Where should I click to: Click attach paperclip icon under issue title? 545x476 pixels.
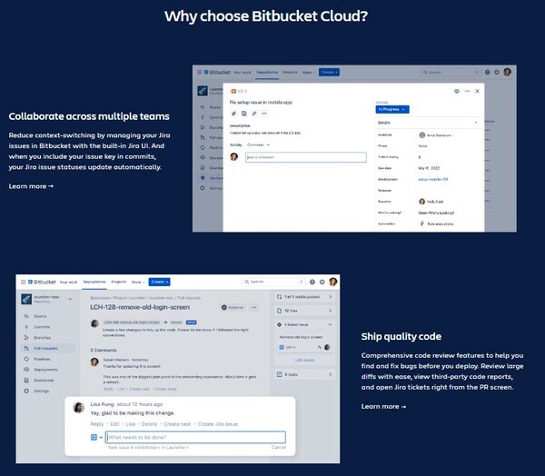click(x=234, y=114)
